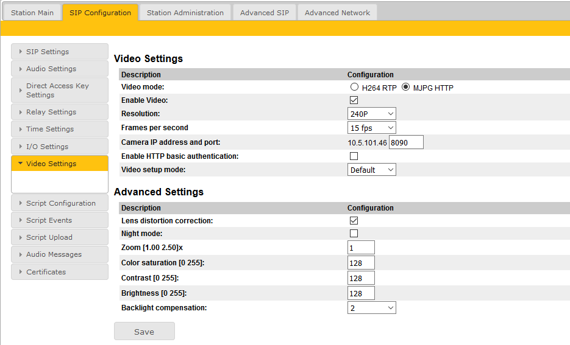Open the Resolution dropdown
The height and width of the screenshot is (345, 570).
click(x=371, y=114)
